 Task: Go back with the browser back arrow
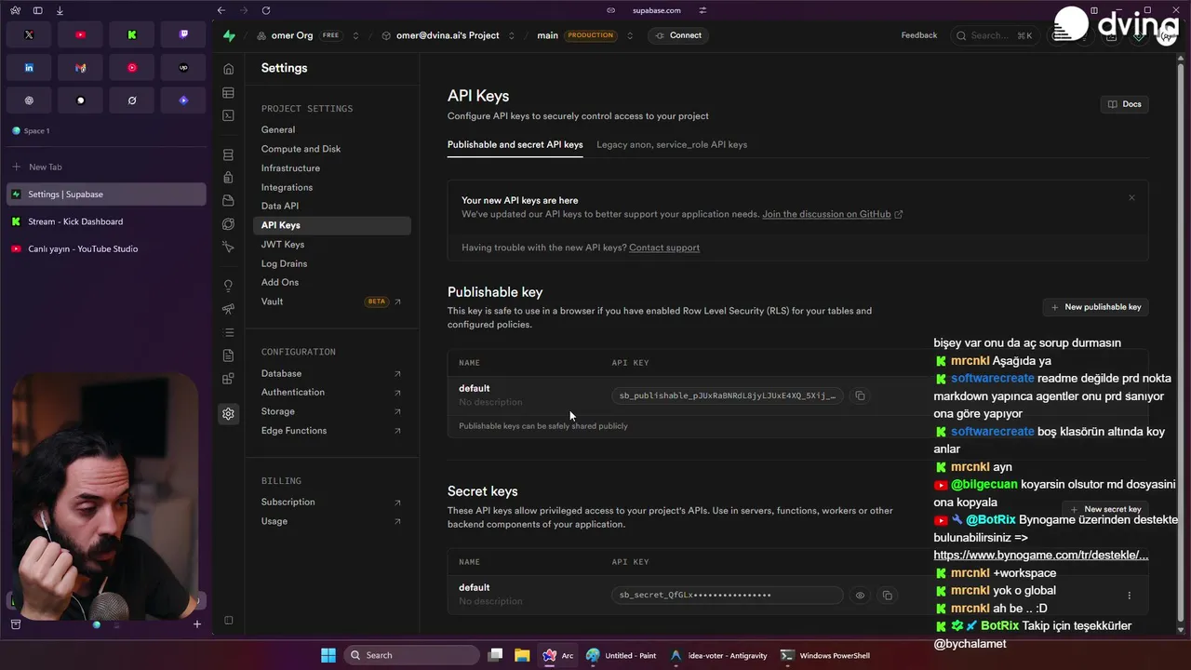click(x=221, y=10)
